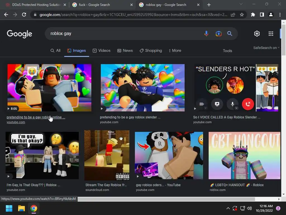Viewport: 286px width, 215px height.
Task: Share this page from the address bar
Action: [233, 15]
